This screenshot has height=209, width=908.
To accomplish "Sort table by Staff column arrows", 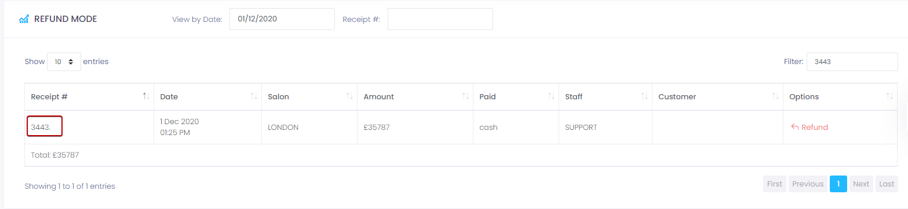I will [x=644, y=96].
